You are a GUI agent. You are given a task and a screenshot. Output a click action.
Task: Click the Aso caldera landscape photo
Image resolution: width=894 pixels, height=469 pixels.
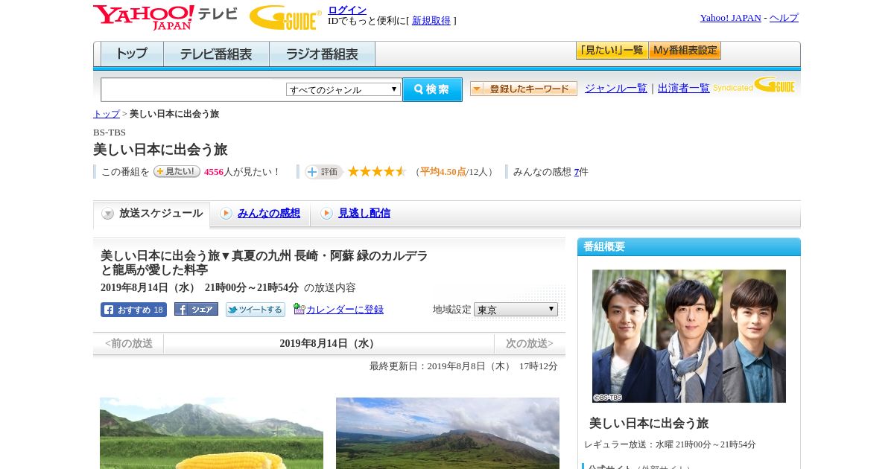tap(448, 433)
